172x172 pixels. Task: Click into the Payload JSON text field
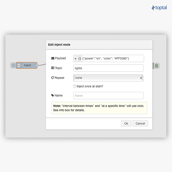[x=112, y=59]
